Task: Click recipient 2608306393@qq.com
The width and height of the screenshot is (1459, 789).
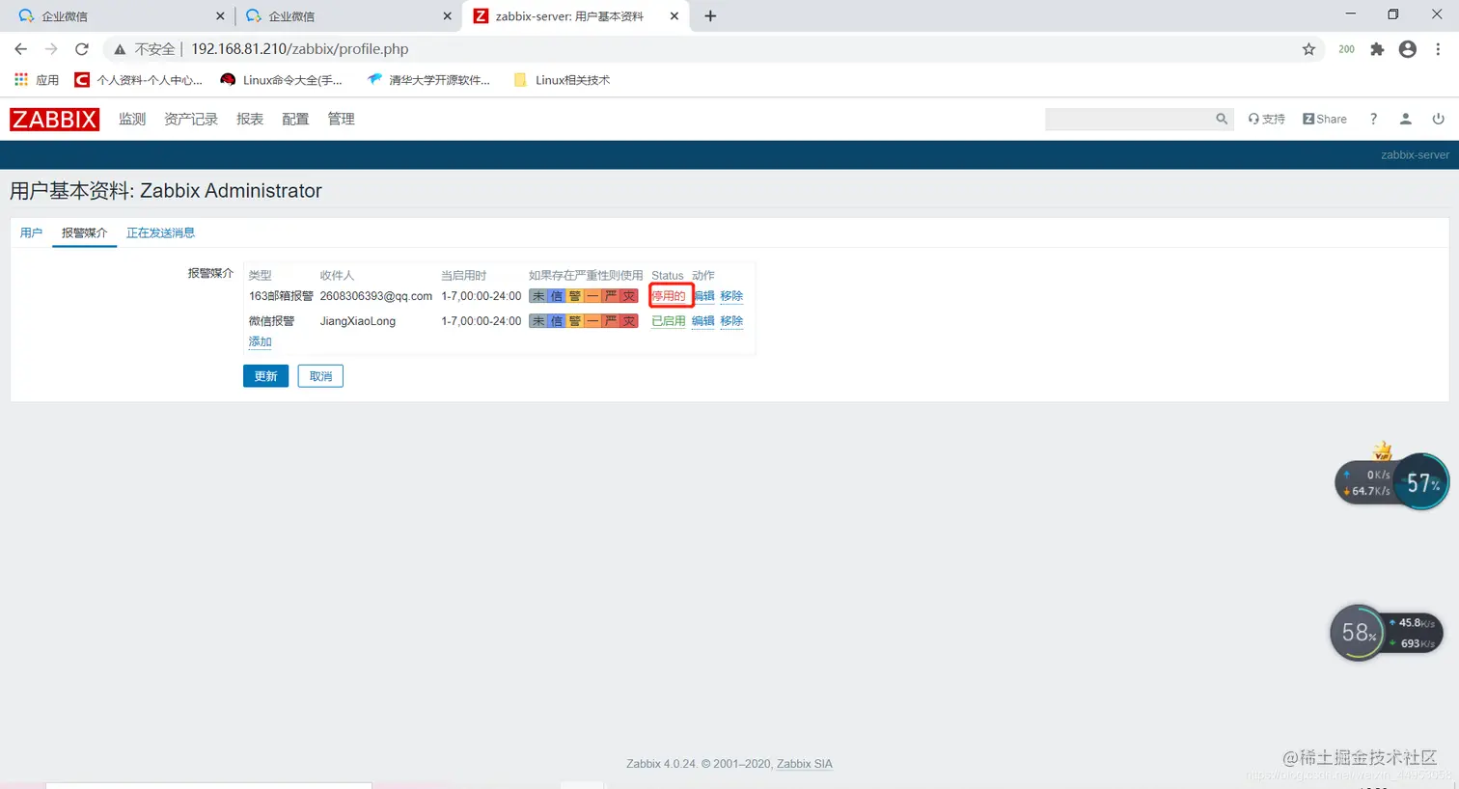Action: click(x=376, y=296)
